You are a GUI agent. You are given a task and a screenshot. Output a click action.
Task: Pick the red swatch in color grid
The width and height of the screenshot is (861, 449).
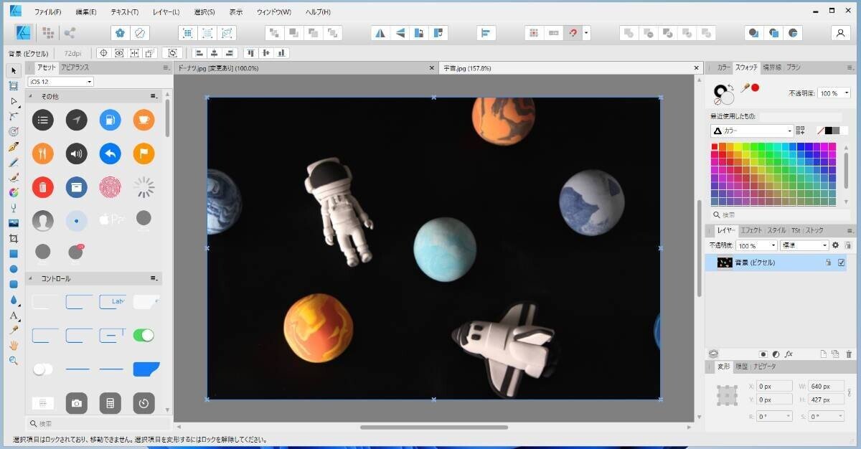(715, 146)
